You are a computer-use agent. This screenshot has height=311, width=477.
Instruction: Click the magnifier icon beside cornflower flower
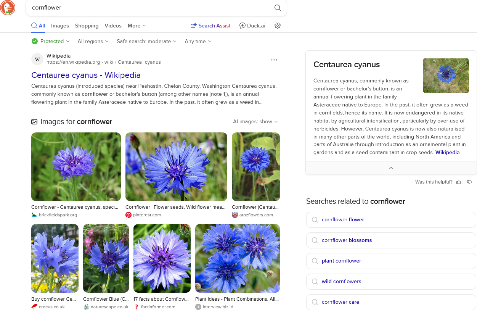click(315, 220)
